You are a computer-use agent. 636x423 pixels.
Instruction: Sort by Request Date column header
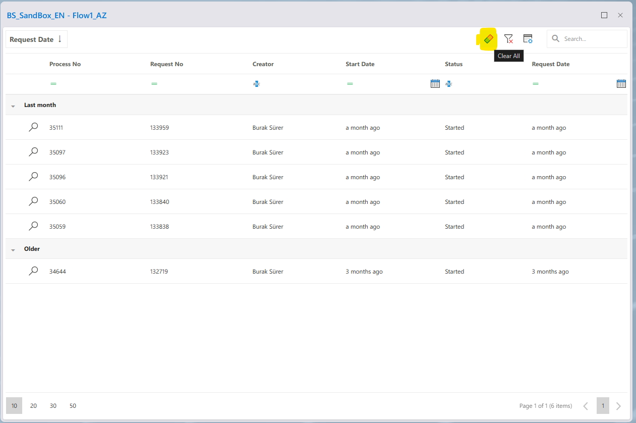[x=551, y=64]
